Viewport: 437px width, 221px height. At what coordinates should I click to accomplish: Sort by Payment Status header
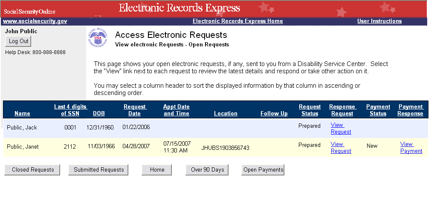click(x=378, y=110)
